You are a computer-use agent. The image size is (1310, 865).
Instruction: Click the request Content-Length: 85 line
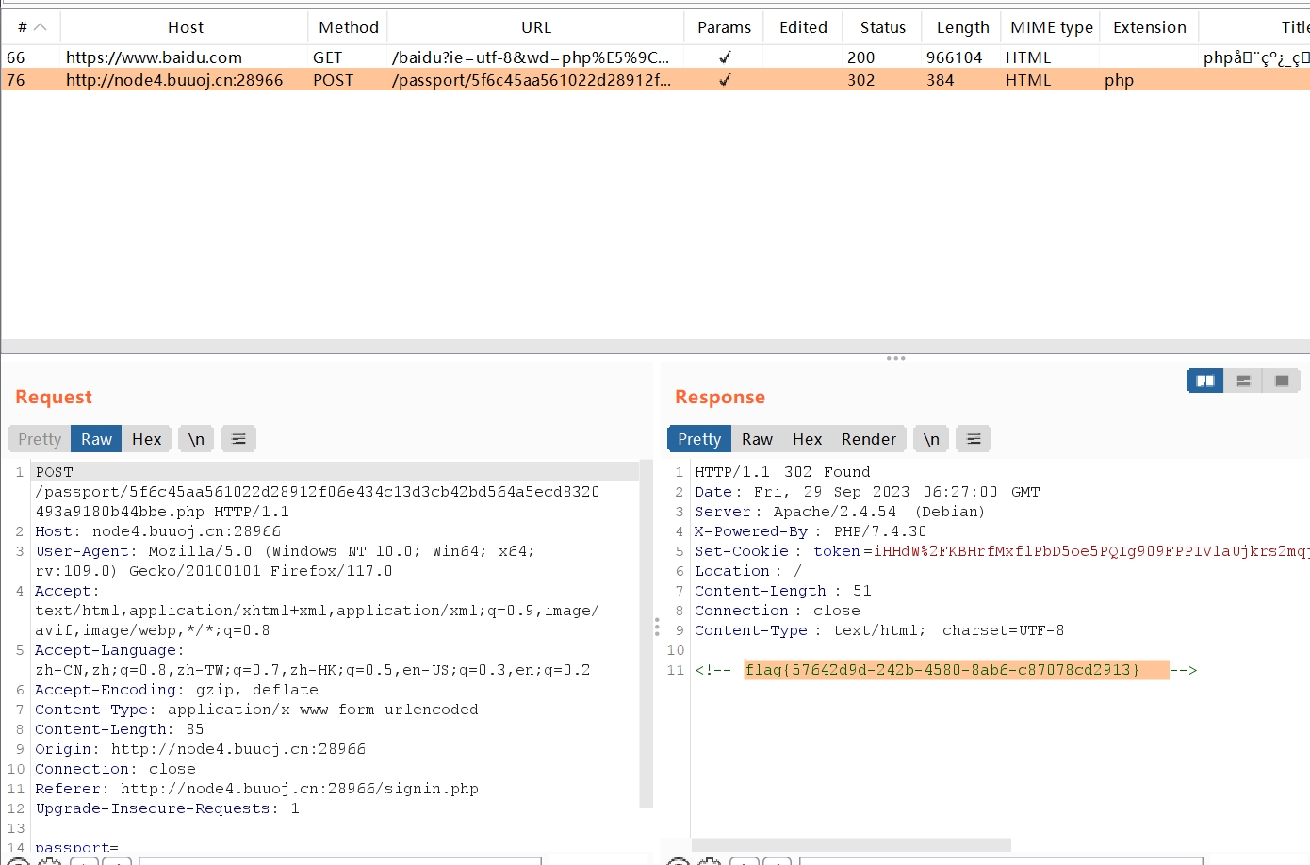point(119,729)
